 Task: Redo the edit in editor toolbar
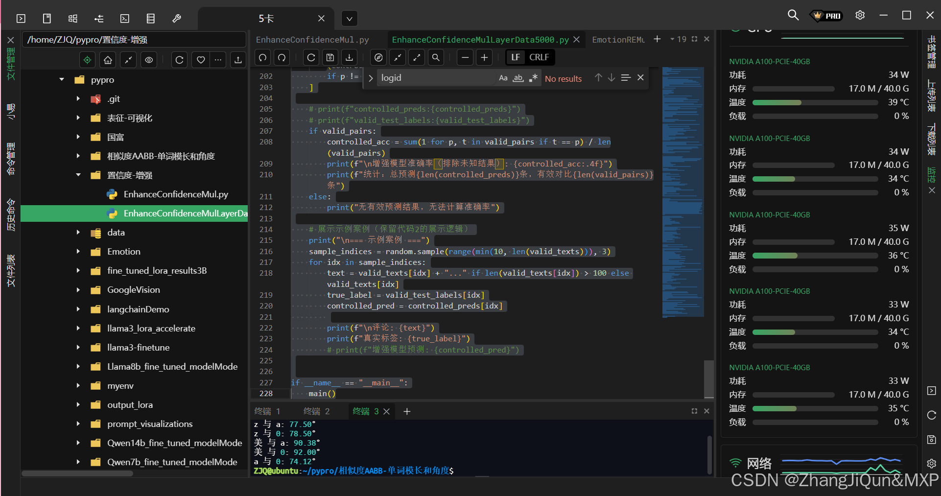tap(282, 57)
